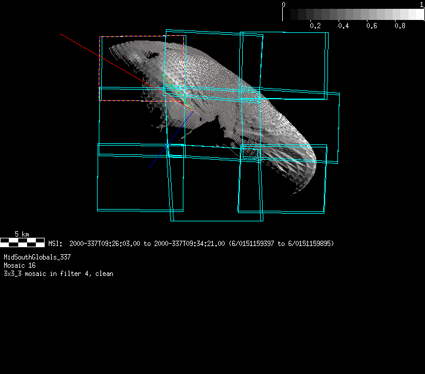
Task: Click the checkered 5 km scale bar
Action: point(22,242)
